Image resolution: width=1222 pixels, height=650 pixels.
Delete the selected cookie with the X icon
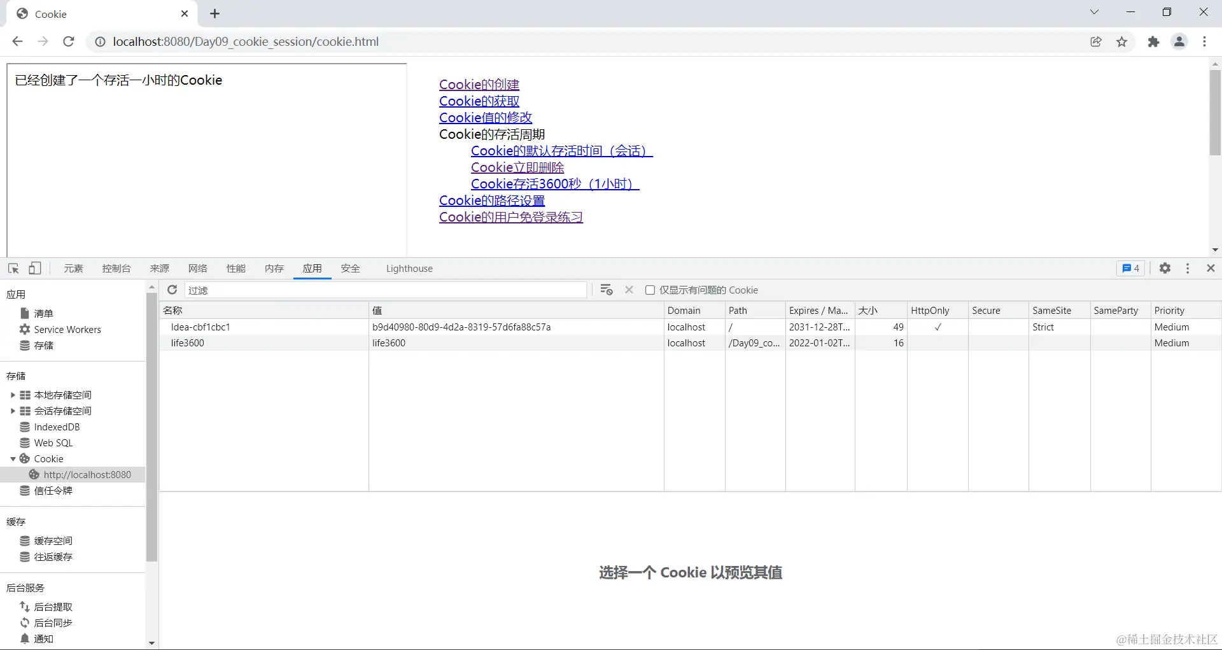click(x=629, y=290)
